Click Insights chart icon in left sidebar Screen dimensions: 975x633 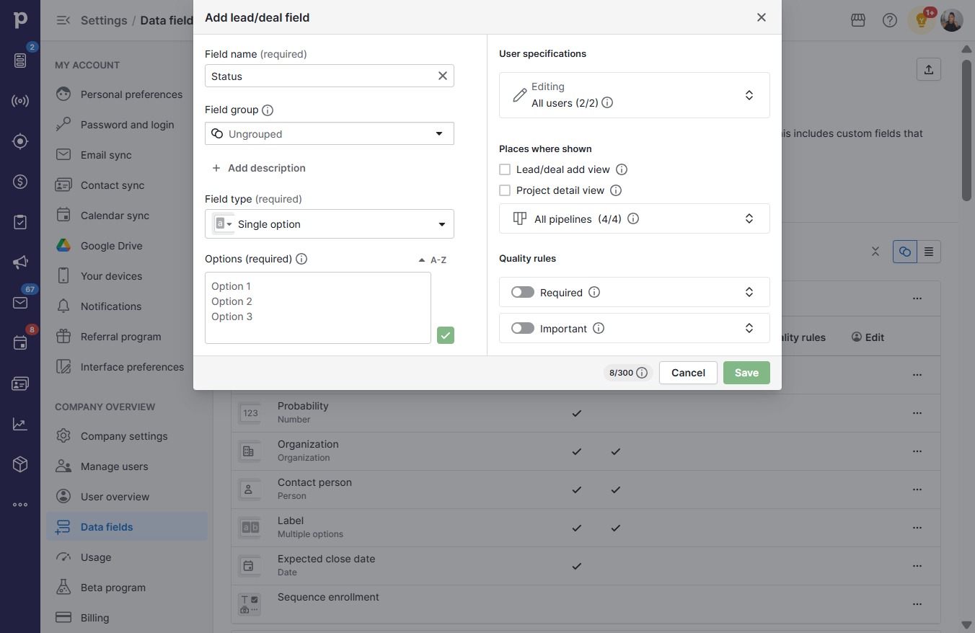coord(20,424)
